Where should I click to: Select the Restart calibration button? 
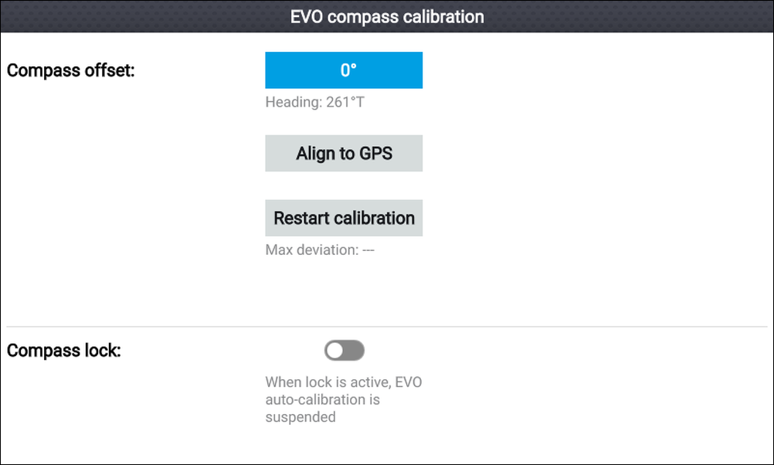(344, 218)
